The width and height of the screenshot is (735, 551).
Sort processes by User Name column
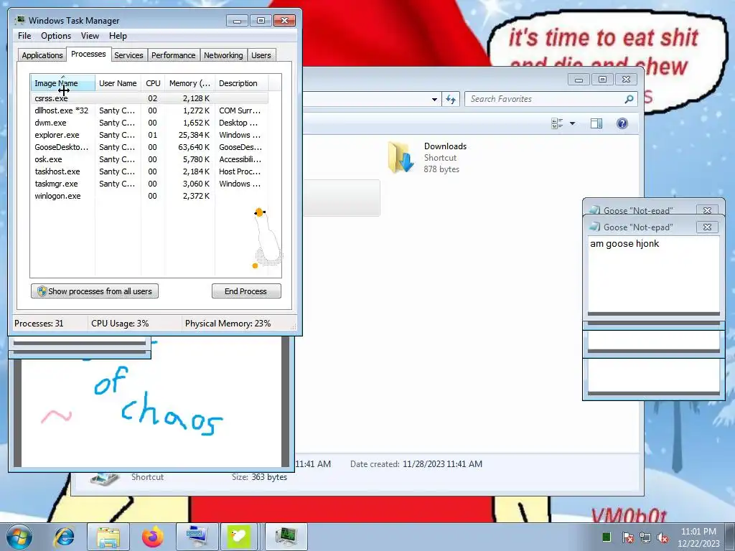pyautogui.click(x=118, y=83)
